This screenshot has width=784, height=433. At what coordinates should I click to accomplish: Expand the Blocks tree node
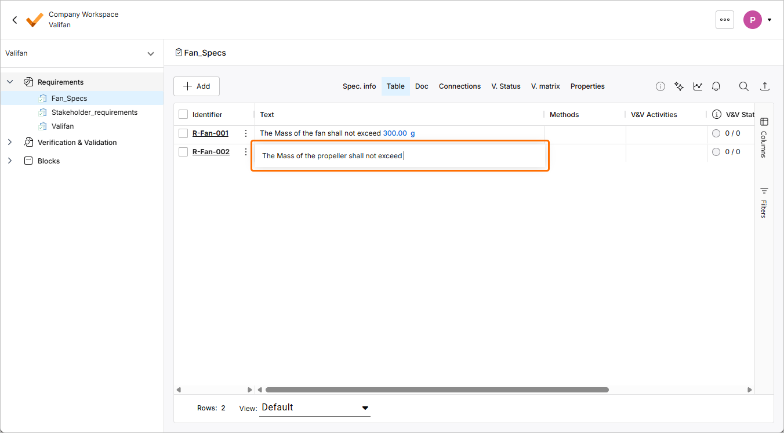coord(10,161)
